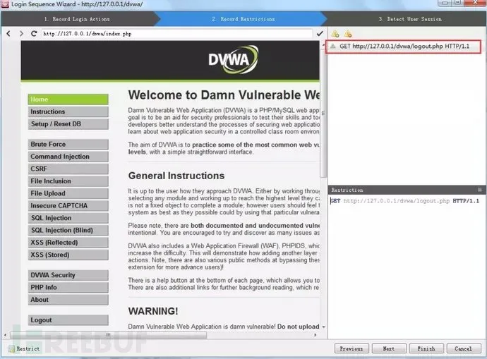Open Brute Force module
Screen dimensions: 487x359
[x=68, y=145]
